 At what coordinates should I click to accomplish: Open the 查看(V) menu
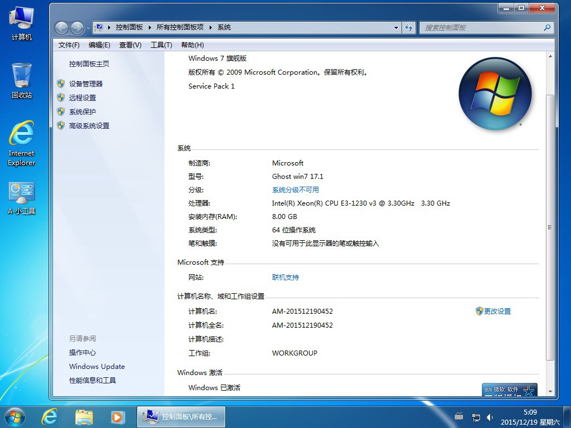pyautogui.click(x=130, y=45)
